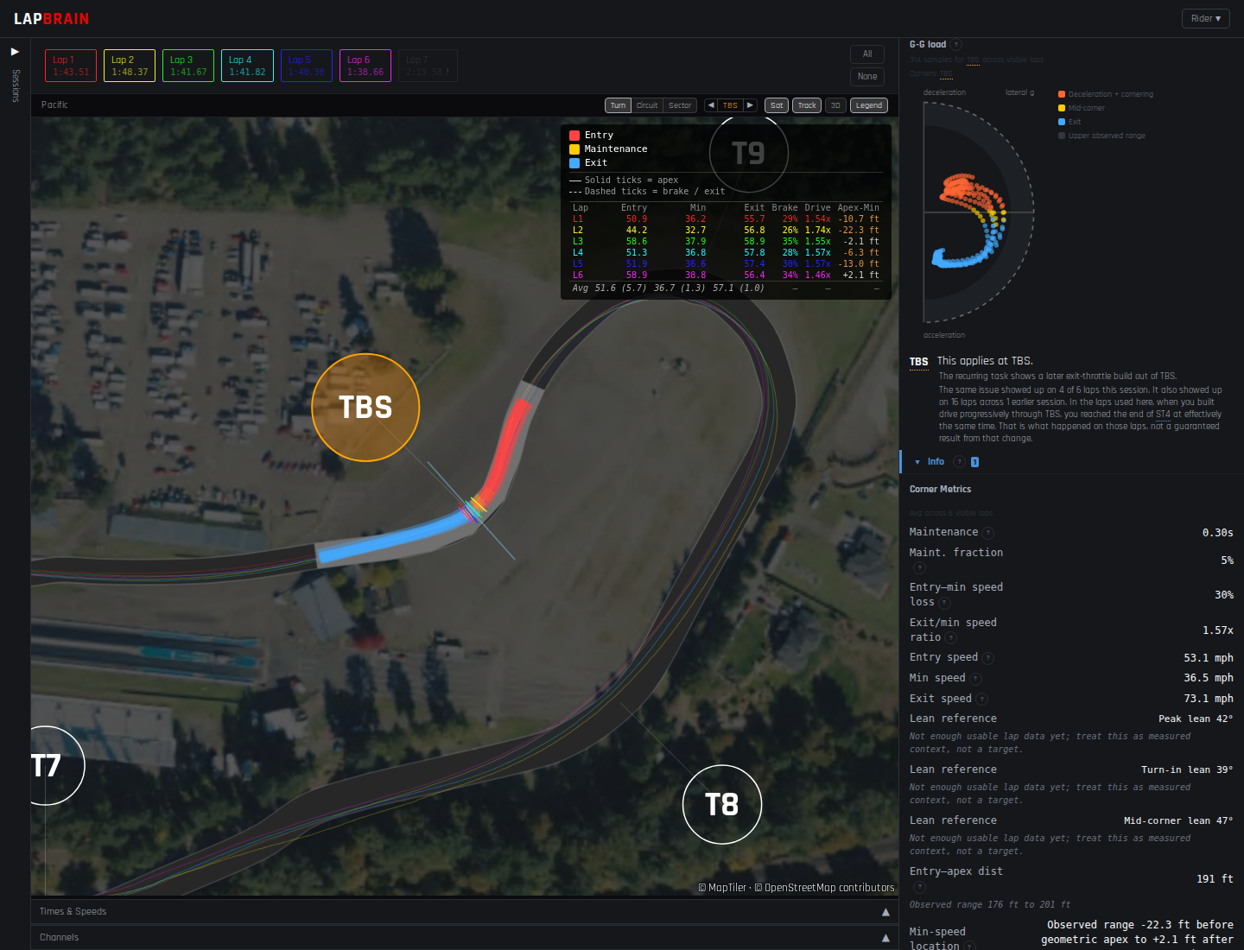Show help for Entry–min speed loss
This screenshot has width=1244, height=950.
944,603
